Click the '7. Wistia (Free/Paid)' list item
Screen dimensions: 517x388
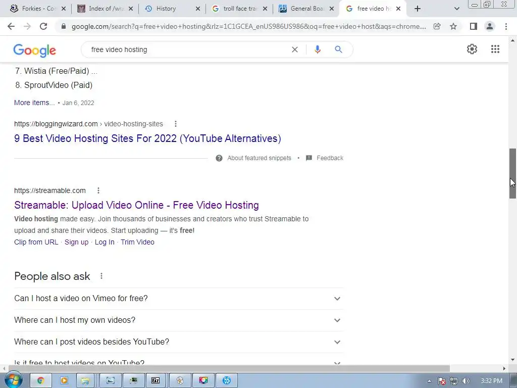point(57,71)
